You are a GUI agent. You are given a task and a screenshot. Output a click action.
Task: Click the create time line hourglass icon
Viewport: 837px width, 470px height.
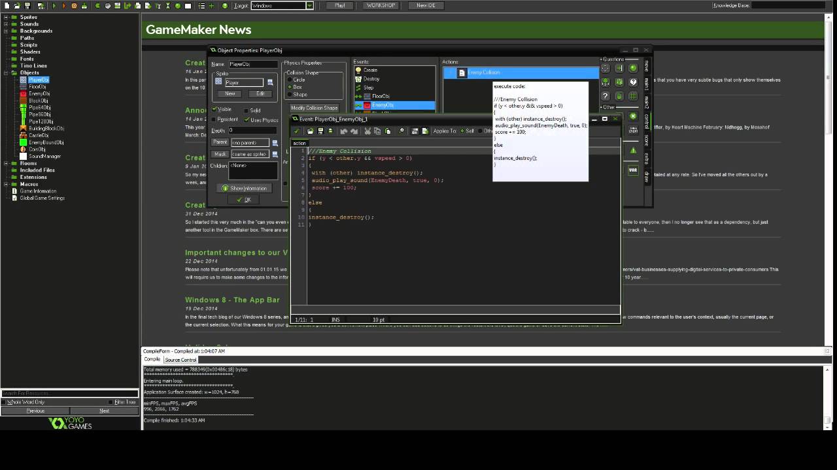pyautogui.click(x=167, y=5)
